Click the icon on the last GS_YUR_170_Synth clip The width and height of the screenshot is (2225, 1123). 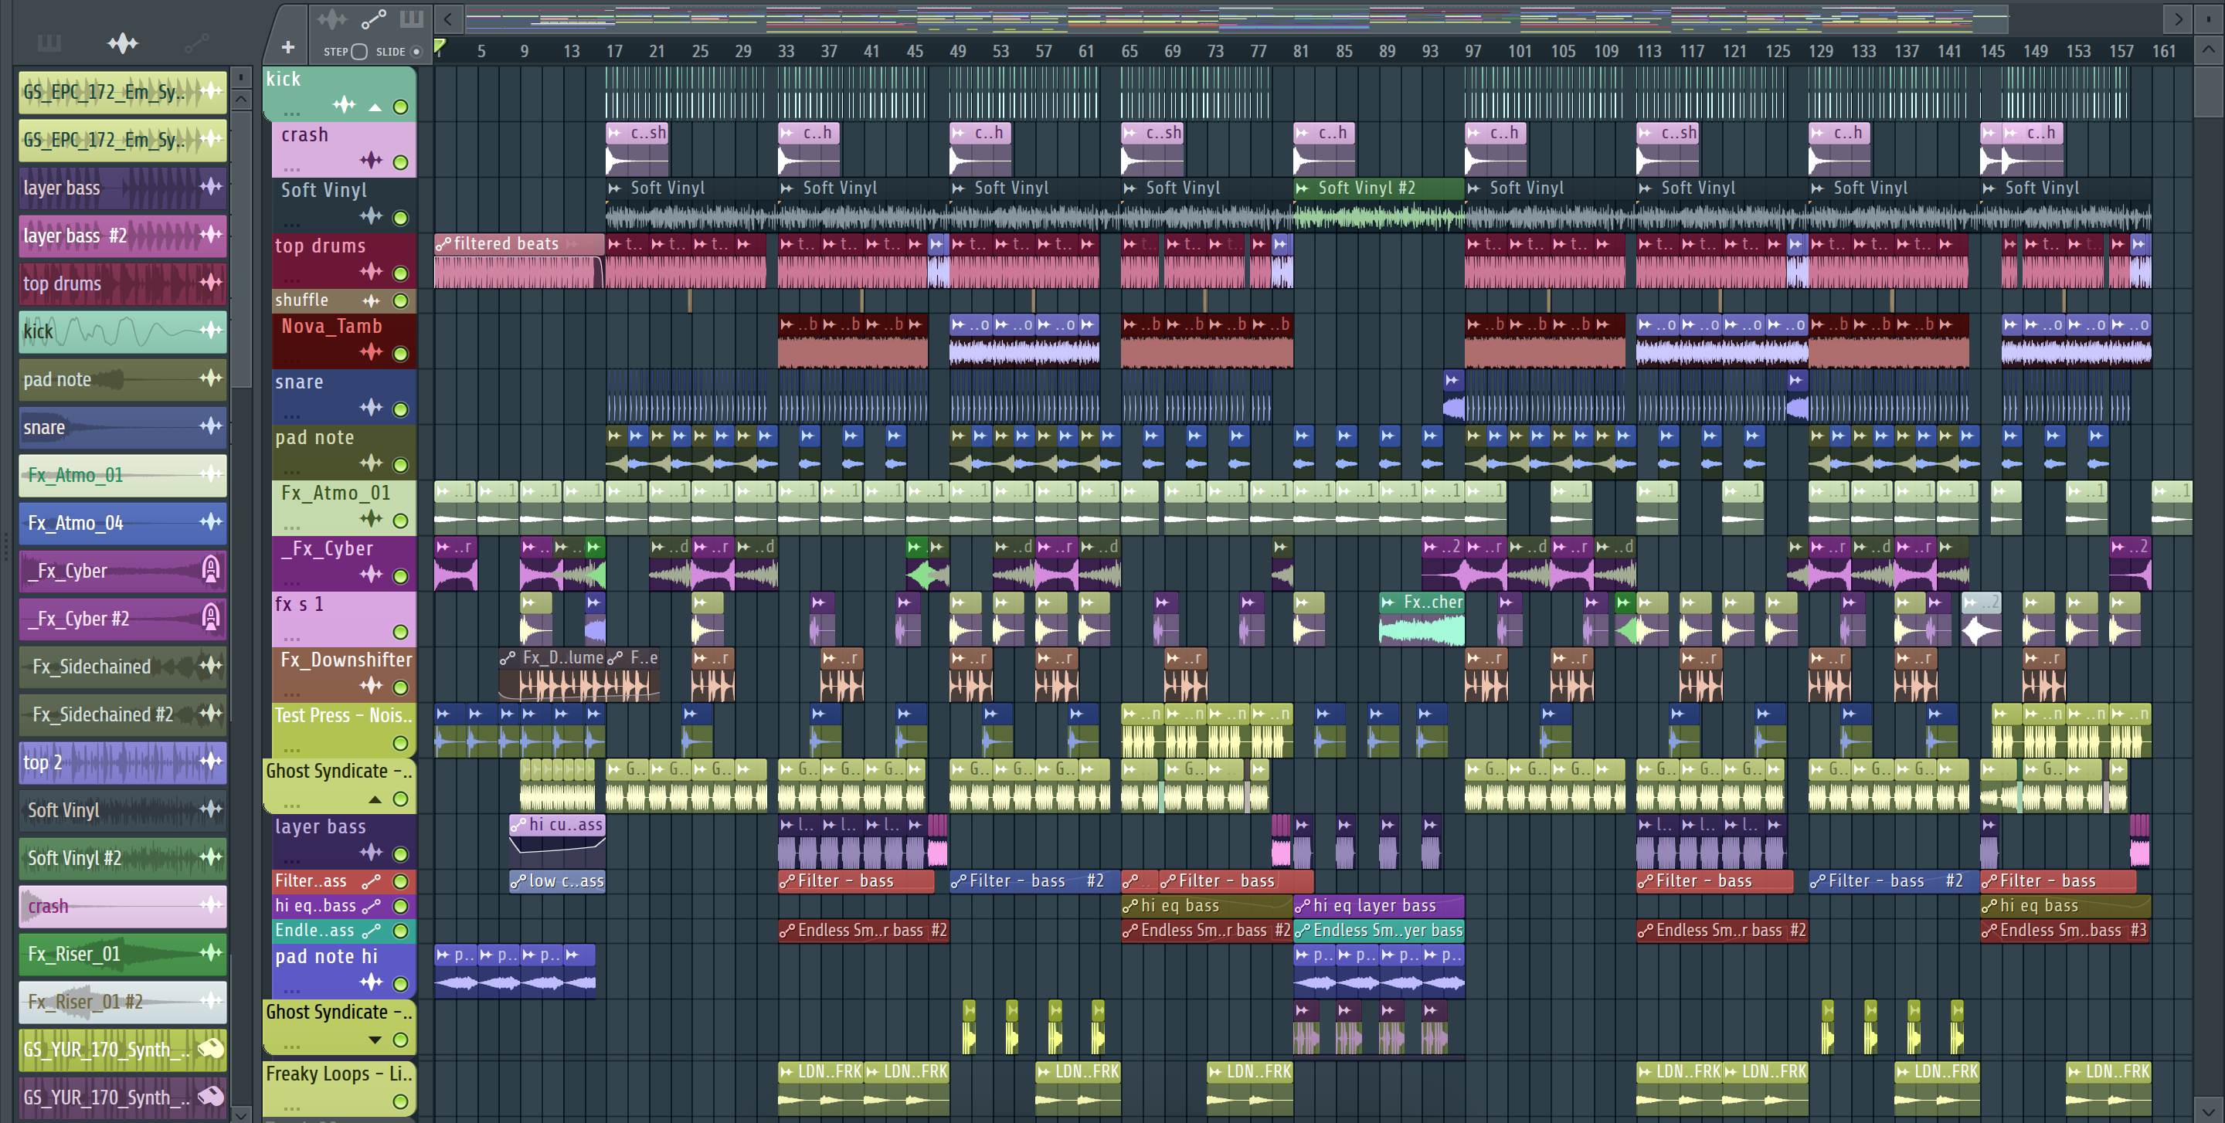tap(211, 1097)
